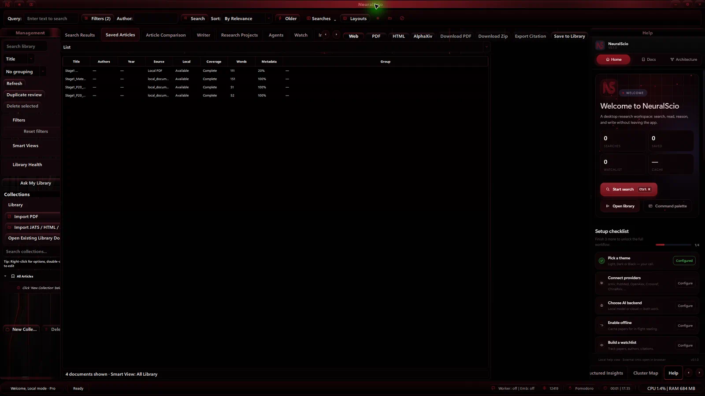Click the chat bubble icon beside Worker status
This screenshot has width=705, height=396.
493,388
